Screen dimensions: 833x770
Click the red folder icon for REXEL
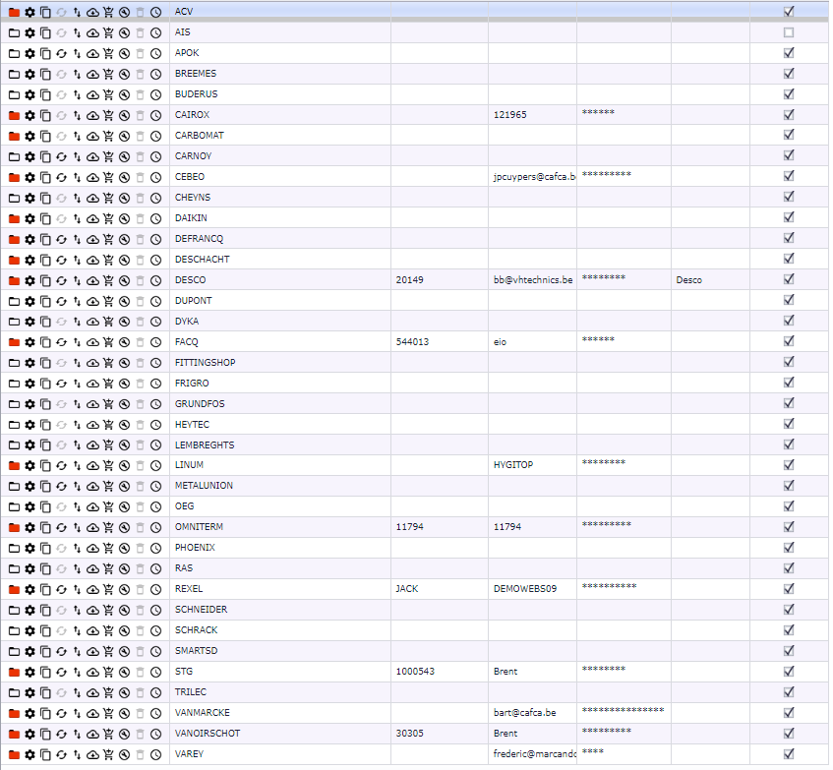pos(15,589)
